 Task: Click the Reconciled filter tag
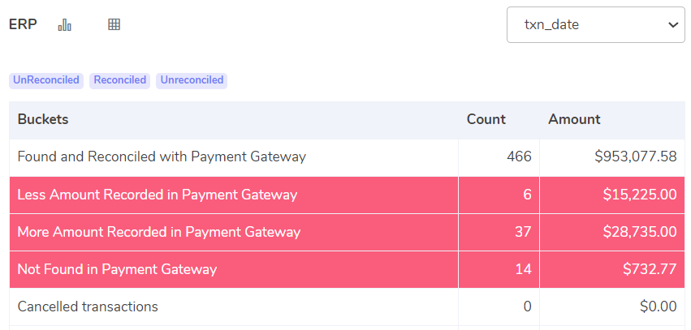(x=120, y=80)
